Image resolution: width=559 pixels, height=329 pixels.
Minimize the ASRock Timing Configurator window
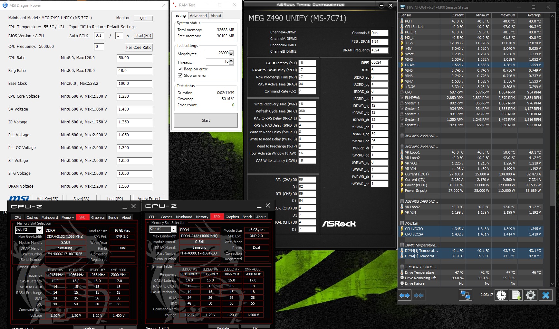pos(381,5)
